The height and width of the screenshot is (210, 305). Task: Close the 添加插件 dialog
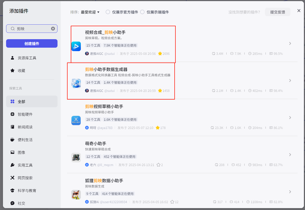(299, 11)
